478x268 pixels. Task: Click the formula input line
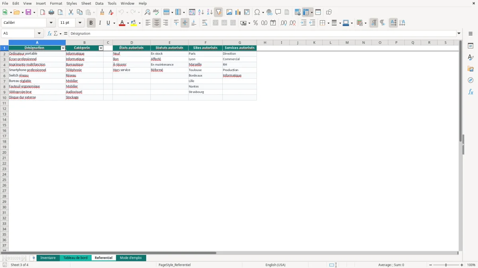(x=263, y=33)
